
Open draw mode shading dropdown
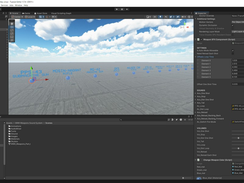coord(149,17)
